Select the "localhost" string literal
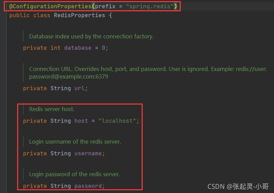Image resolution: width=274 pixels, height=193 pixels. point(117,121)
